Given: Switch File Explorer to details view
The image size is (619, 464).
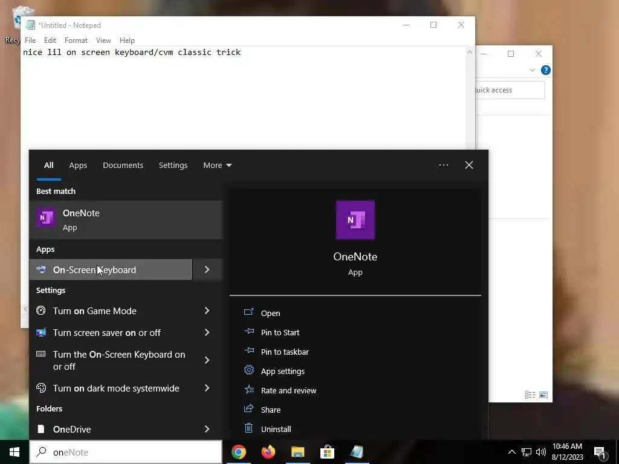Looking at the screenshot, I should tap(530, 395).
